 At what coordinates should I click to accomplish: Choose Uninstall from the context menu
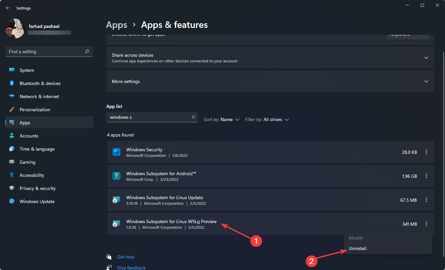point(358,248)
